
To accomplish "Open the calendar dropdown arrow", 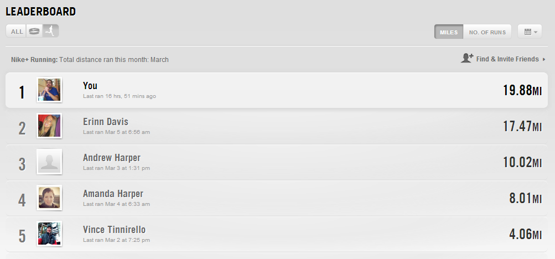I will [536, 32].
